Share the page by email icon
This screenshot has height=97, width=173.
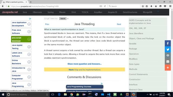[168, 61]
